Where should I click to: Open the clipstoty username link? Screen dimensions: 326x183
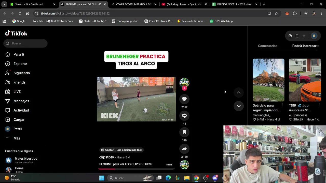pos(106,157)
